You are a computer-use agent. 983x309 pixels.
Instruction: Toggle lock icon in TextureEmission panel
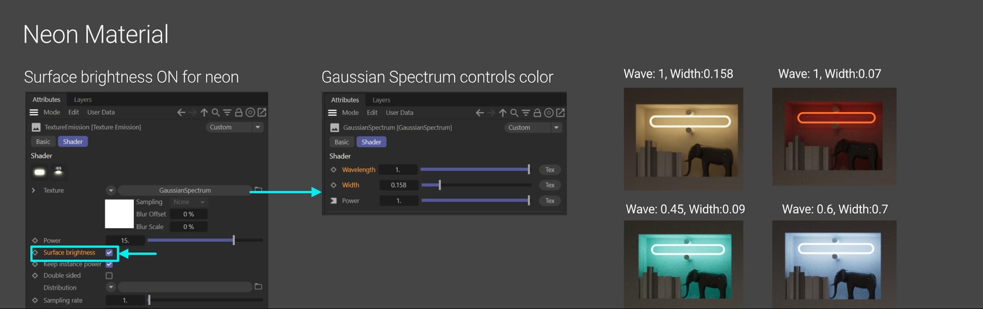tap(238, 112)
